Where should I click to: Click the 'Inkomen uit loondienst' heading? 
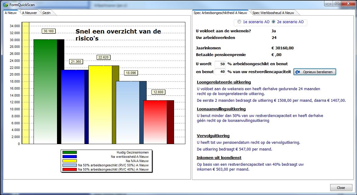[219, 158]
